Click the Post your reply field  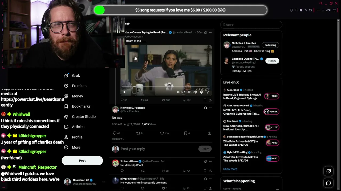coord(159,149)
